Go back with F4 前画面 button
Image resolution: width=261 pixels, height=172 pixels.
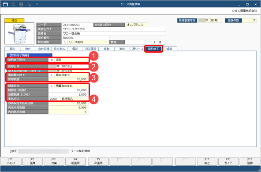(x=75, y=161)
